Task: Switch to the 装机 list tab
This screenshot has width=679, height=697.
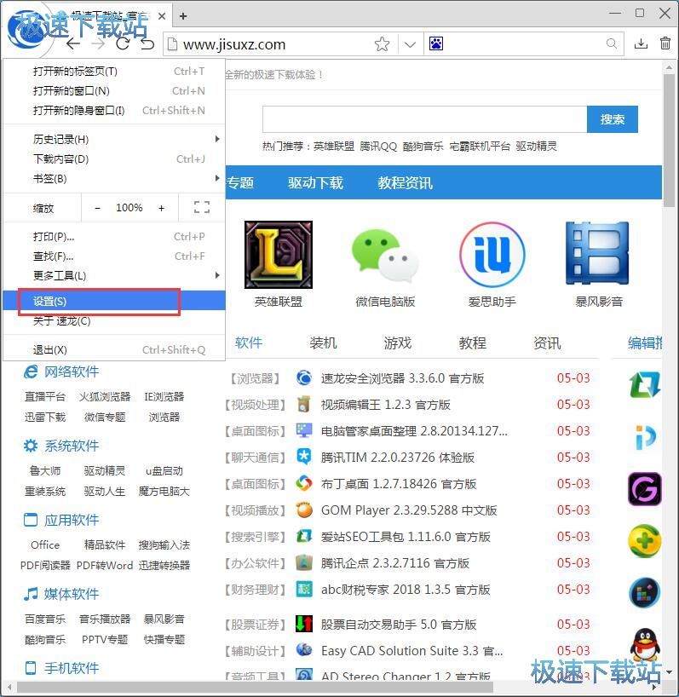Action: click(323, 343)
